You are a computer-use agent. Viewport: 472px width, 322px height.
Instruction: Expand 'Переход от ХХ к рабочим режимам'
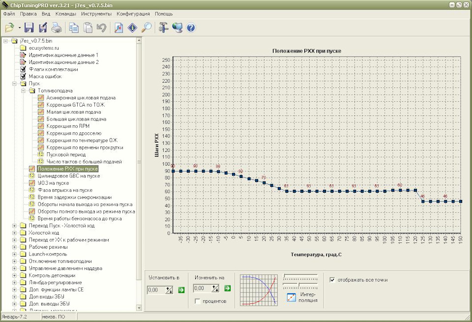[x=14, y=240]
